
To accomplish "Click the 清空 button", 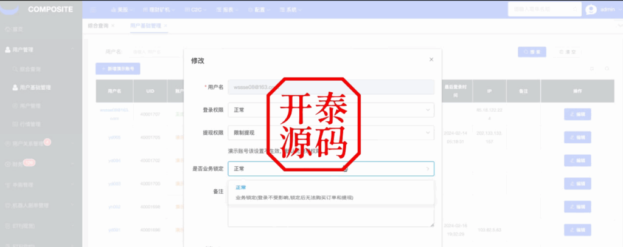I will [x=567, y=52].
